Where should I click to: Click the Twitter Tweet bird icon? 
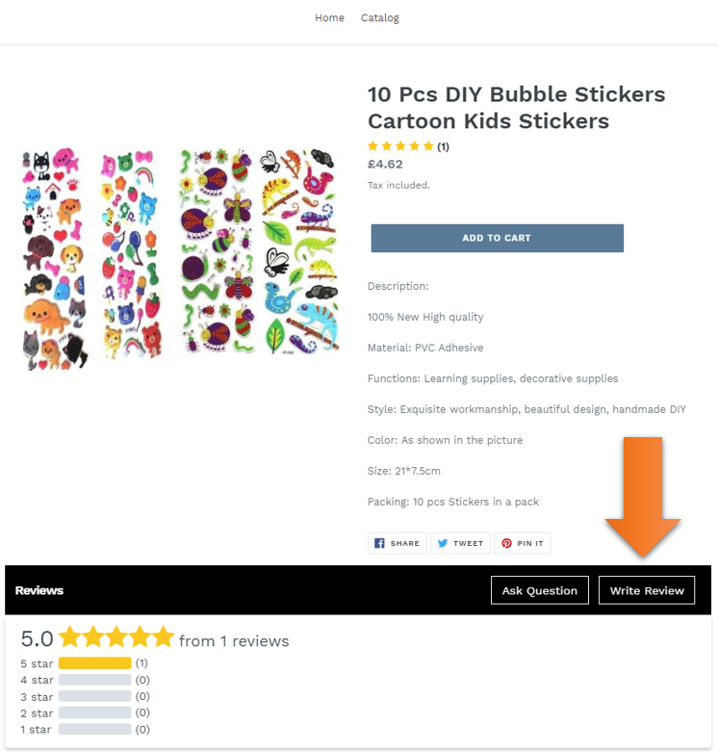(x=443, y=543)
